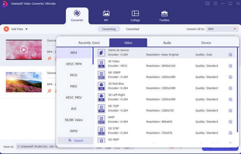The height and width of the screenshot is (154, 241).
Task: Click the 'Encoder: HEVC' text
Action: (x=118, y=66)
